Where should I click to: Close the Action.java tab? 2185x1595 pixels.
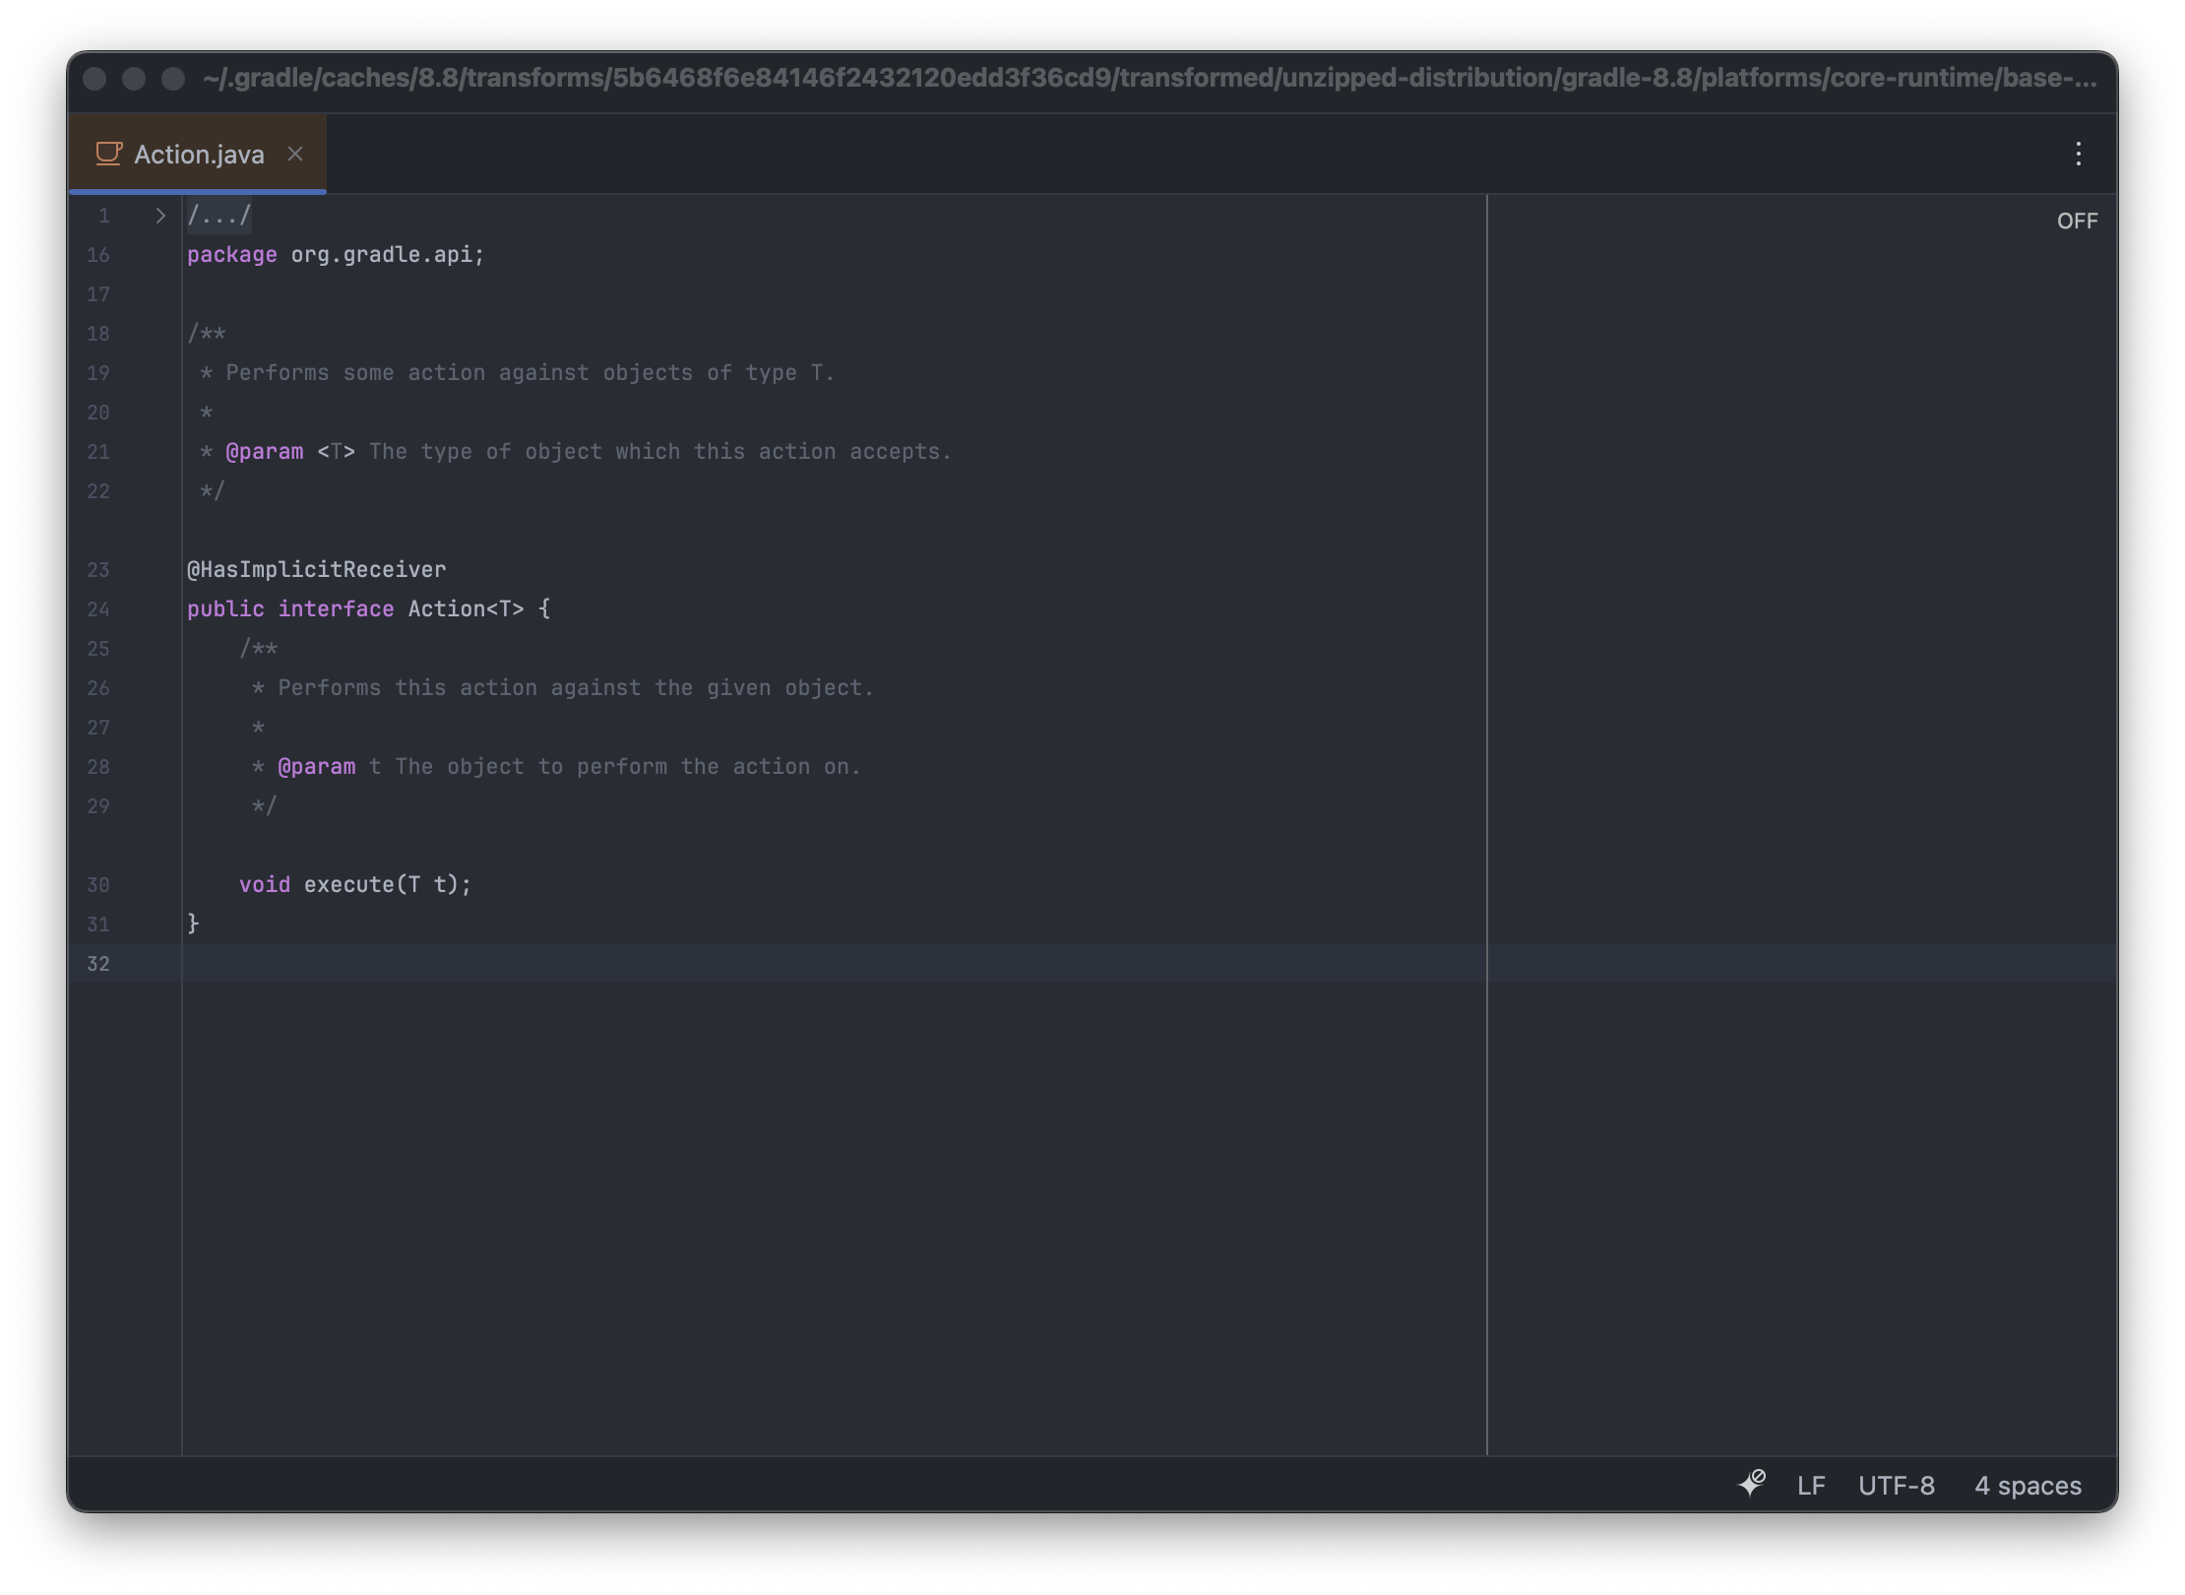click(x=295, y=154)
